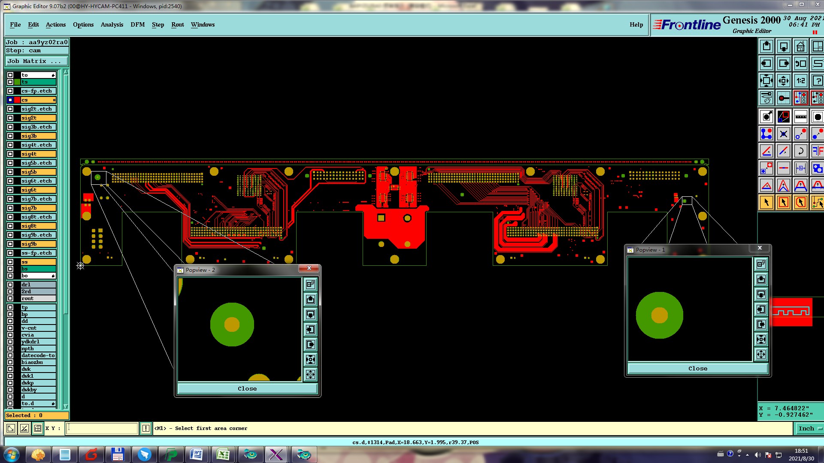Click the Home view icon
The height and width of the screenshot is (463, 824).
click(800, 46)
